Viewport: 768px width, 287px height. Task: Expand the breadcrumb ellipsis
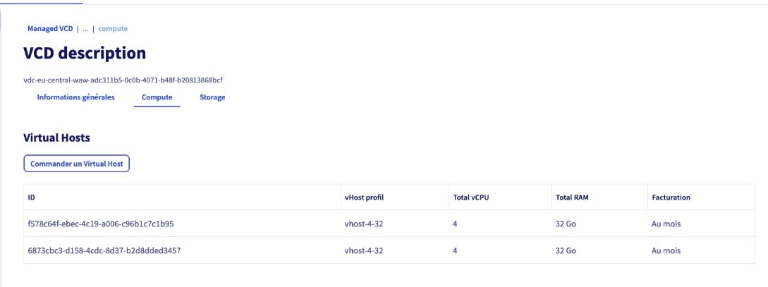[x=85, y=29]
